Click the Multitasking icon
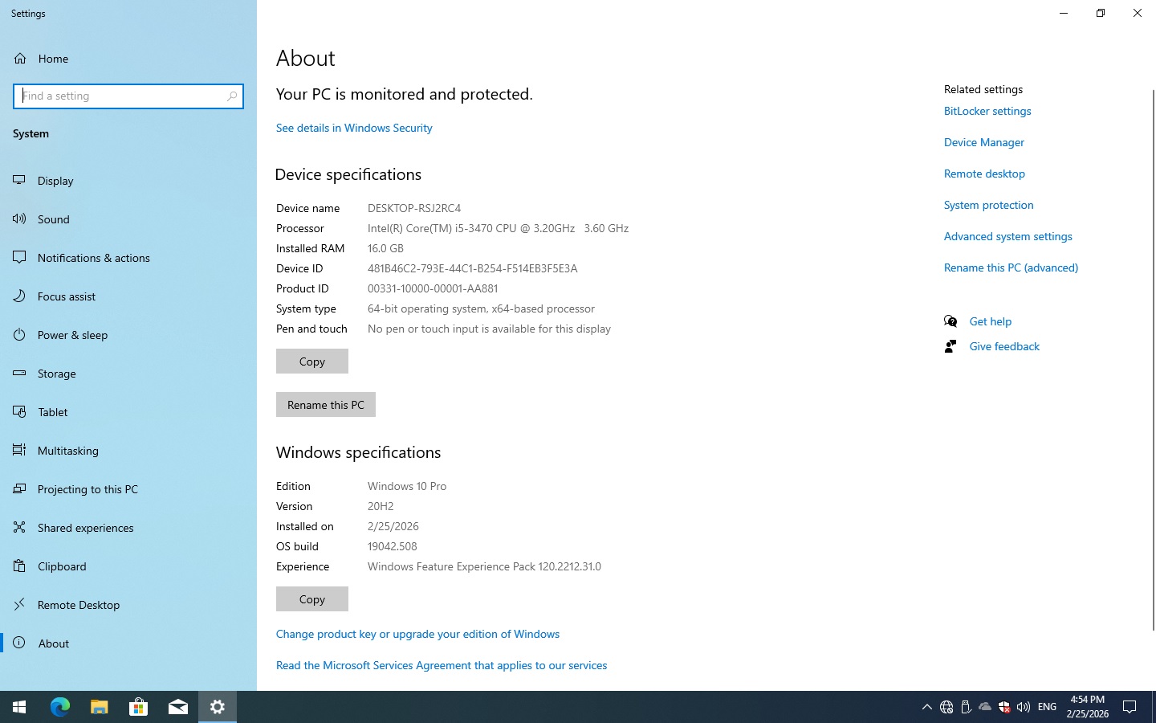 (19, 450)
